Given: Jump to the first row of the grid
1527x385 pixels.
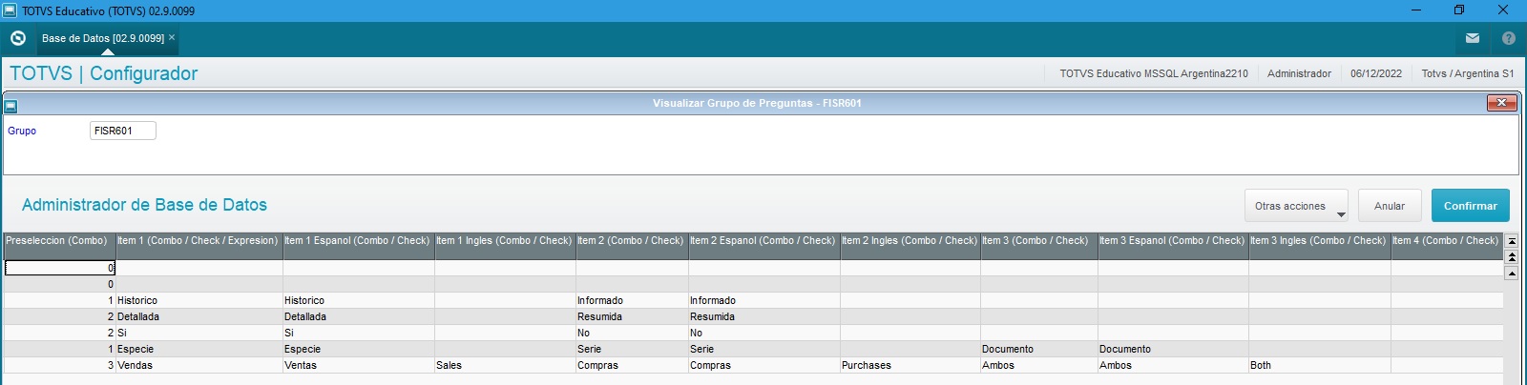Looking at the screenshot, I should 1511,241.
